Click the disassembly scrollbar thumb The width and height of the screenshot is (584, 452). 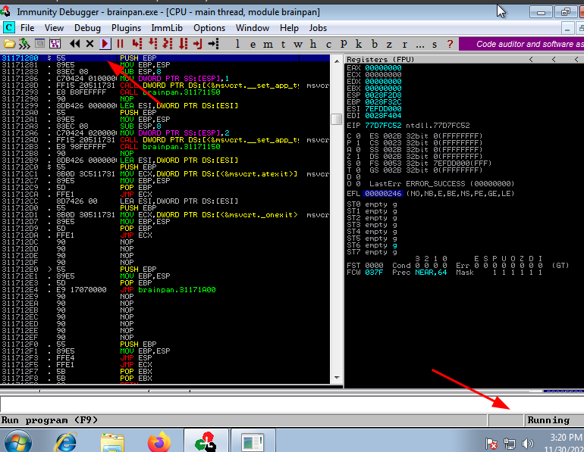pos(337,120)
